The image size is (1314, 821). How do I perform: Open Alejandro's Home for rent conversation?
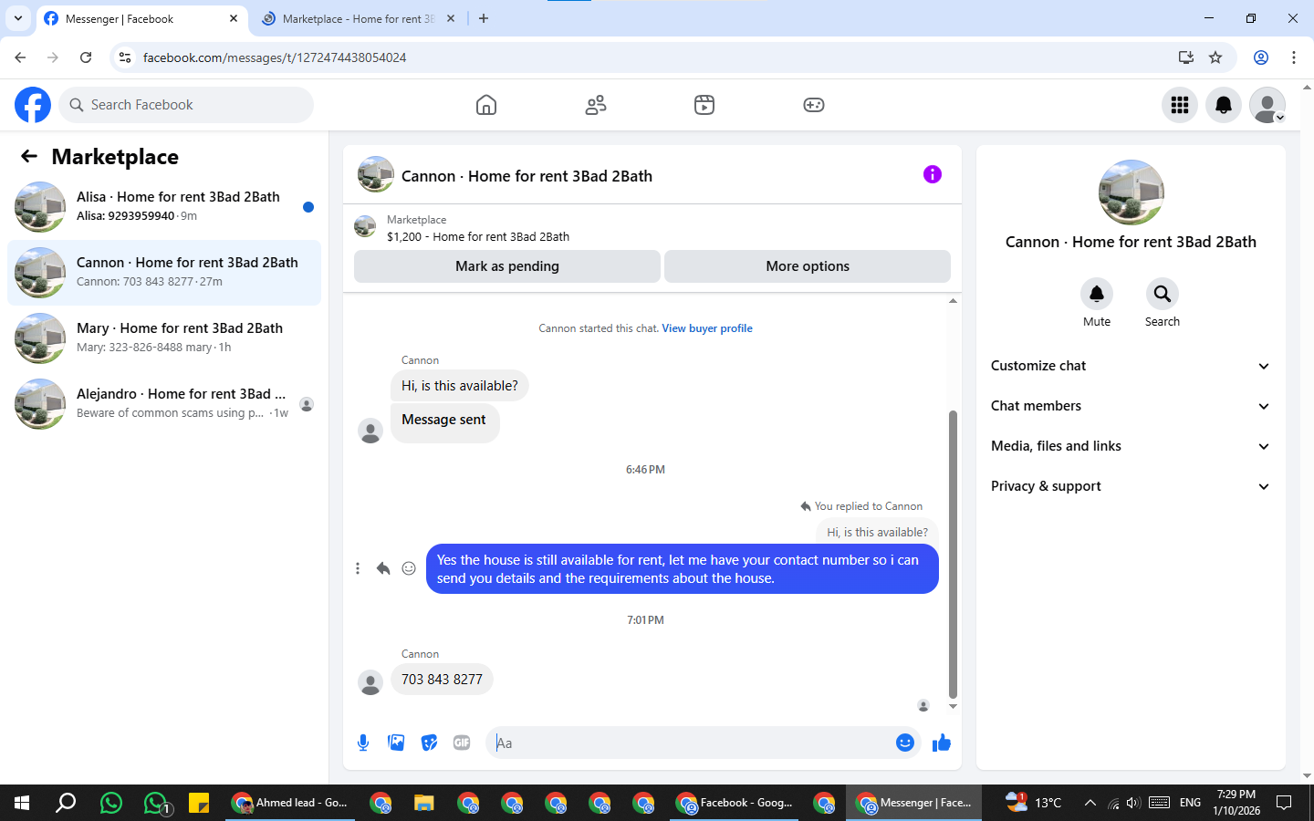[164, 404]
